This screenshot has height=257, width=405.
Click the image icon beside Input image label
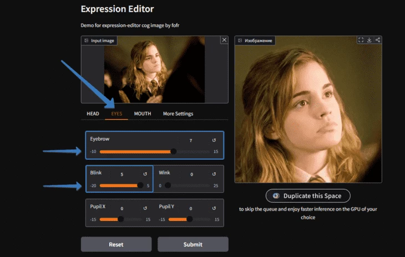(x=86, y=40)
